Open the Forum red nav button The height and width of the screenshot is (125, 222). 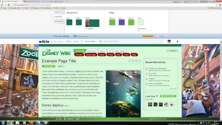pos(126,55)
